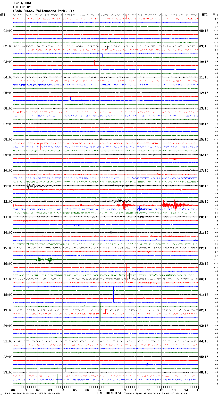Click the "09:15" UTC time label
Image resolution: width=219 pixels, height=397 pixels.
(x=204, y=46)
